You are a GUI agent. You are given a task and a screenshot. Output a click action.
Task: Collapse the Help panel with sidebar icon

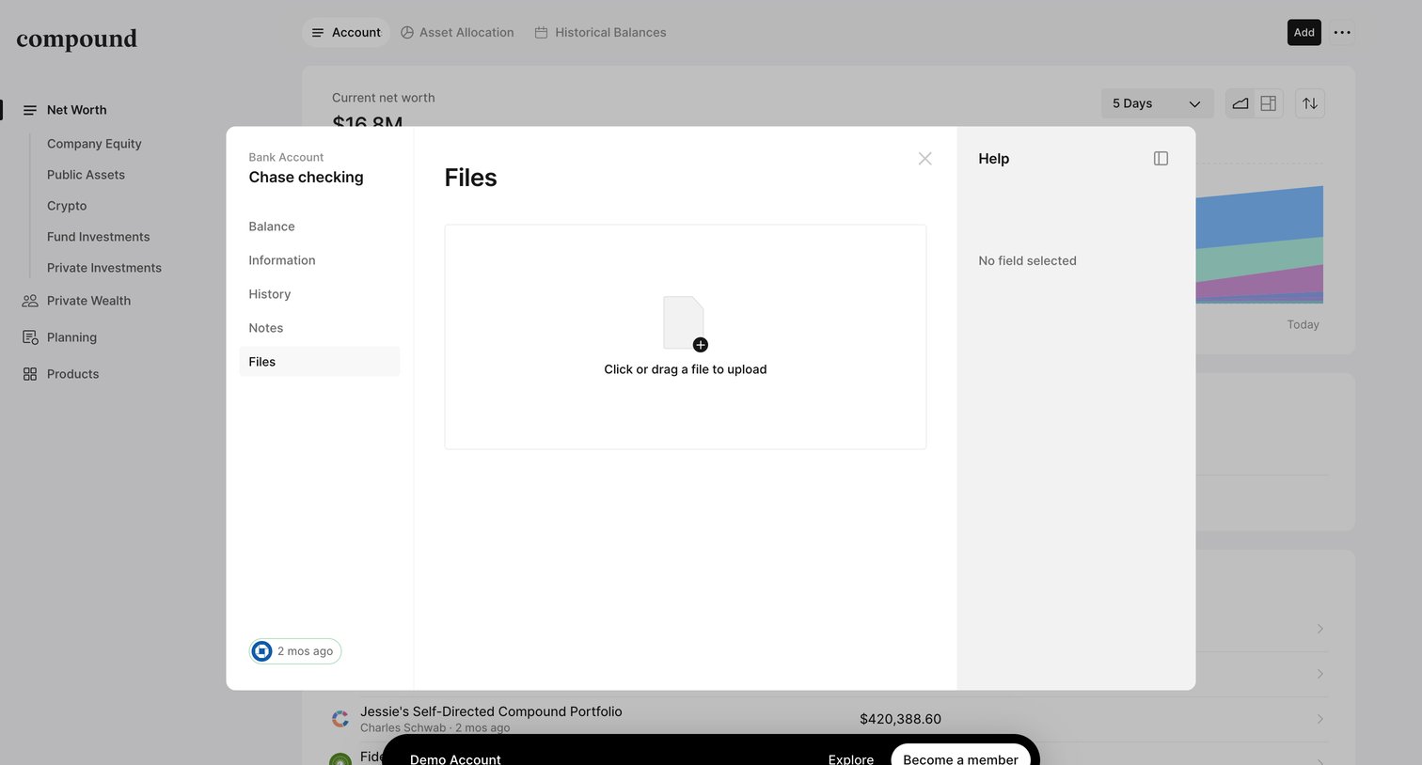[1161, 159]
